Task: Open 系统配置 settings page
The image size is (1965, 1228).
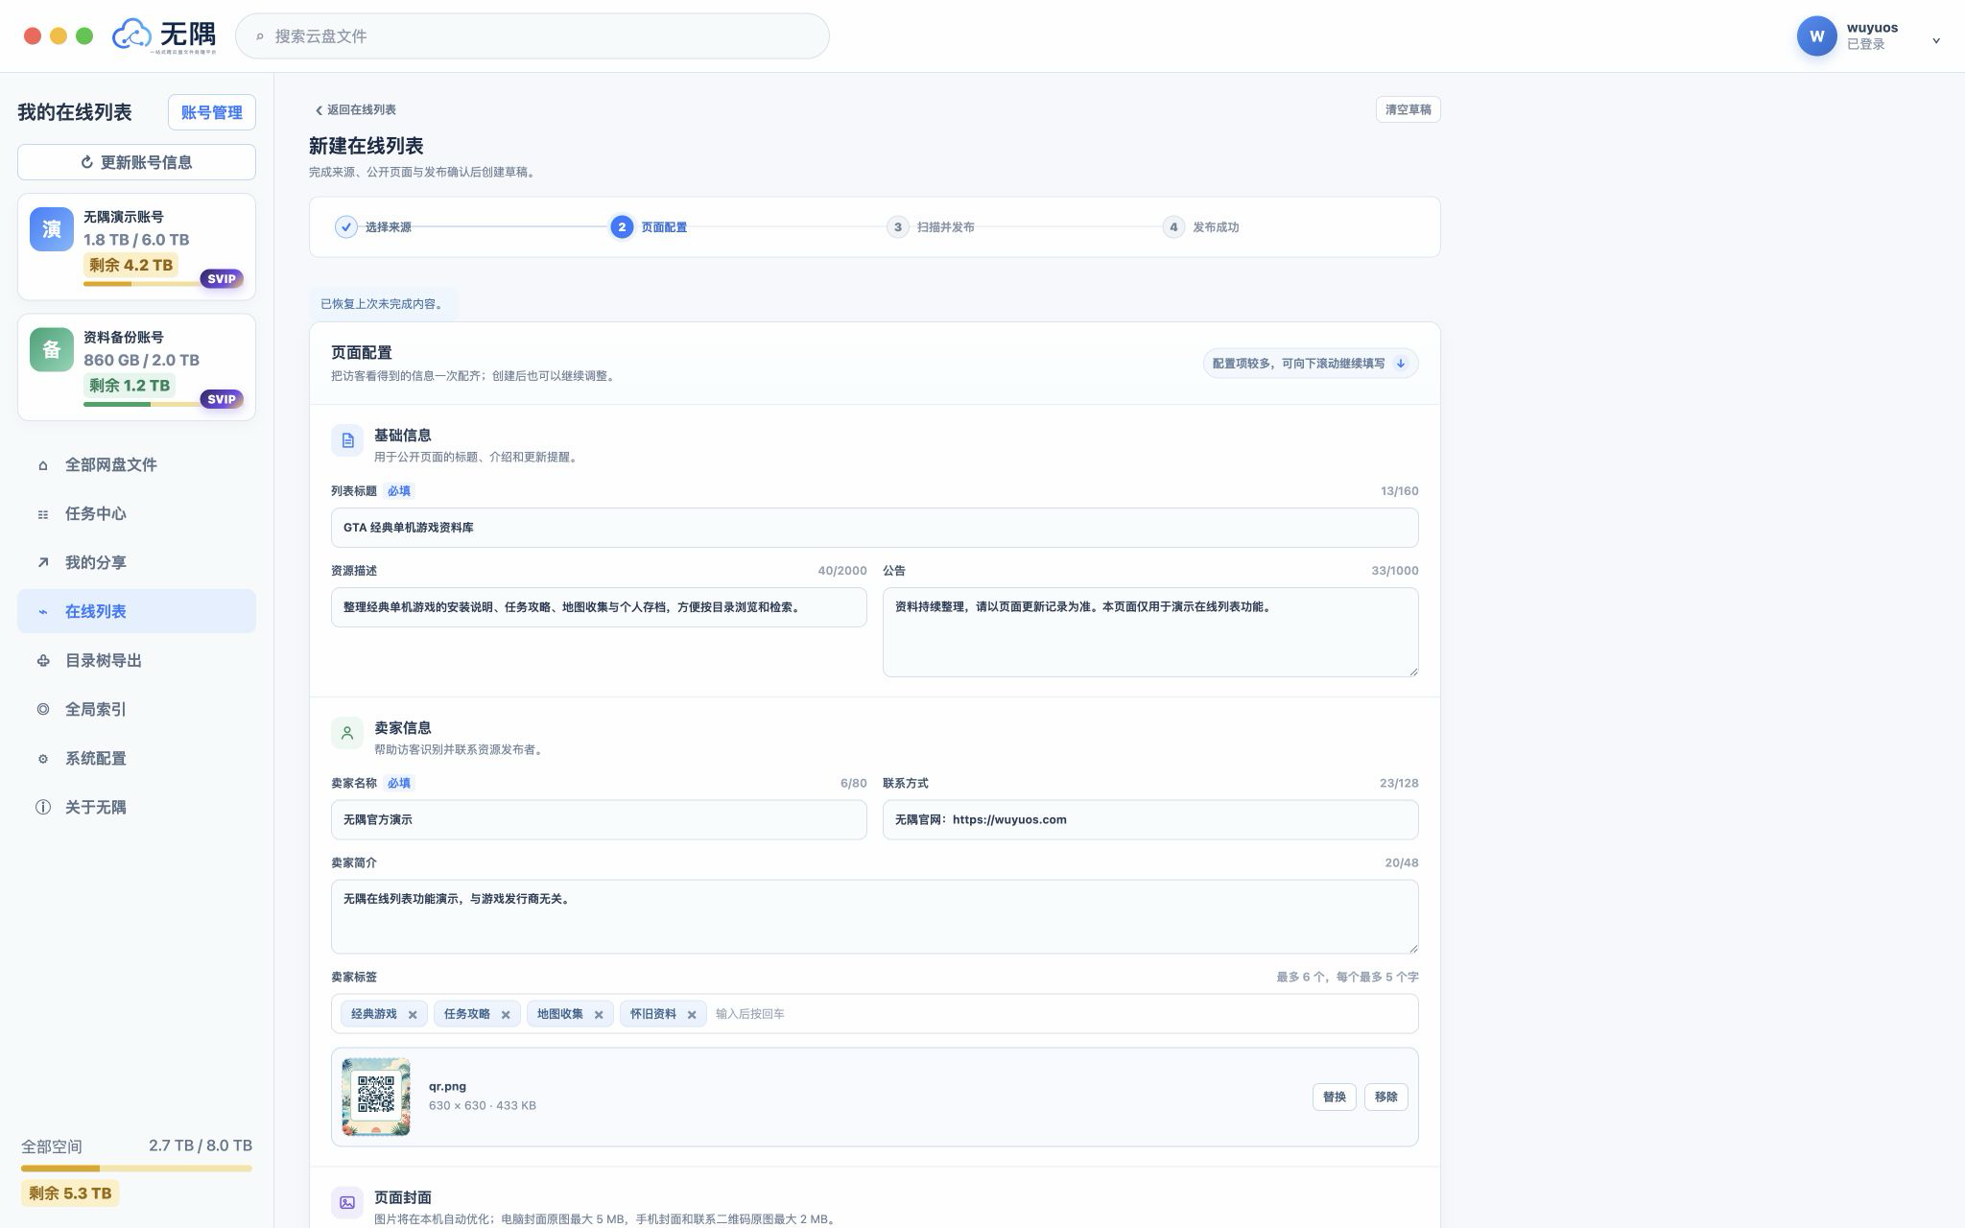Action: (x=136, y=759)
